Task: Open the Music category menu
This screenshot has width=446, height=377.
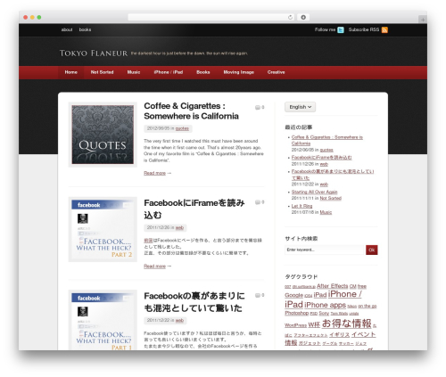Action: coord(134,72)
